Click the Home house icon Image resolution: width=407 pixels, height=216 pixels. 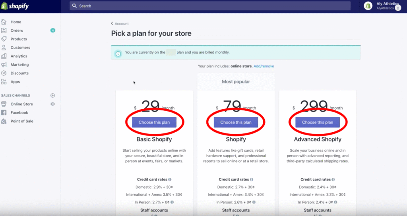click(4, 22)
